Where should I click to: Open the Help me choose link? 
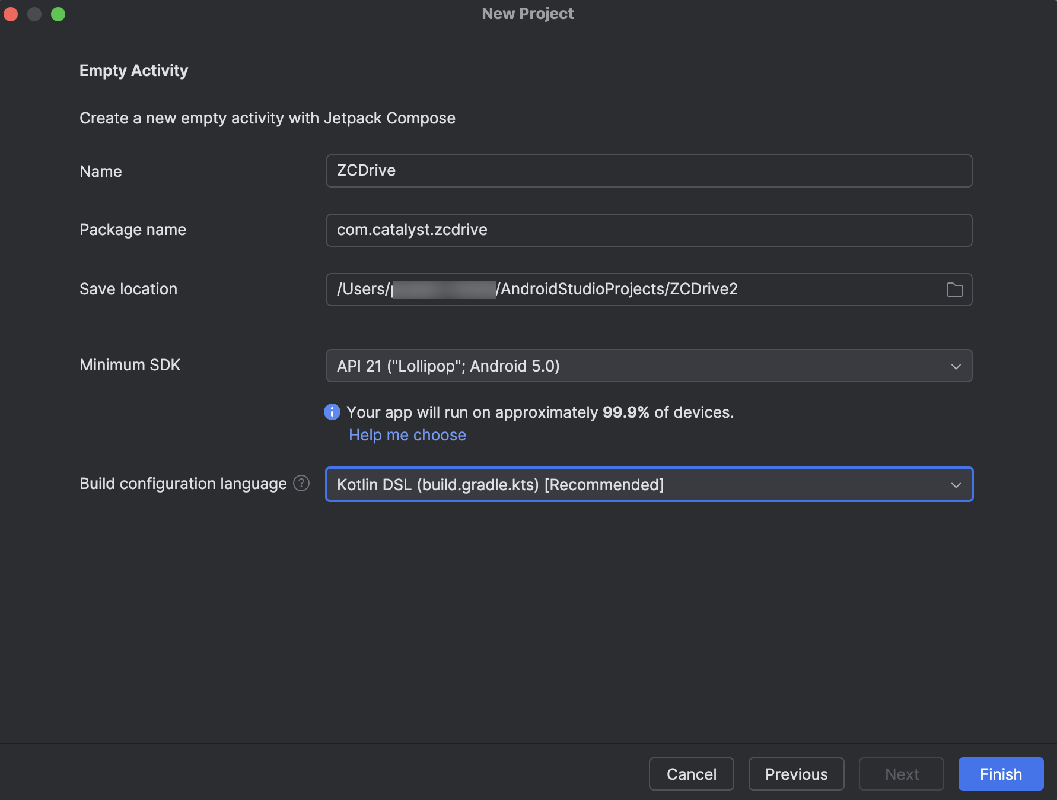click(407, 435)
